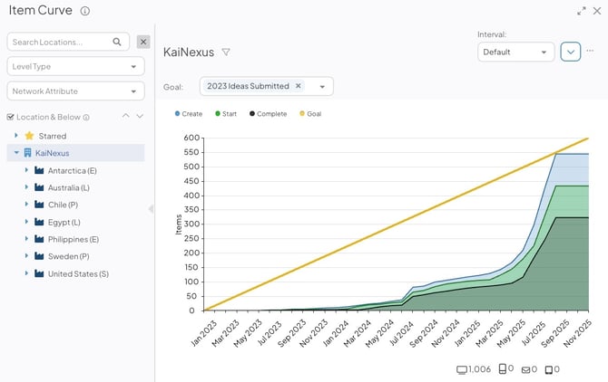Image resolution: width=608 pixels, height=382 pixels.
Task: Expand the Chile (P) node arrow
Action: point(26,205)
